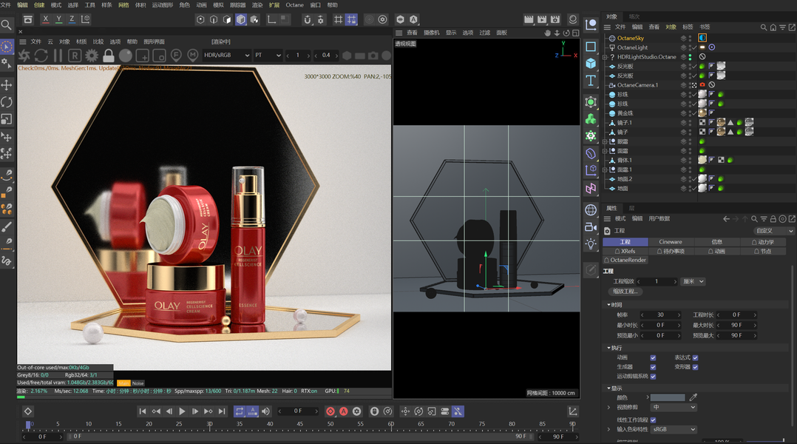Toggle visibility dots for HDRLightStudio.Octane

(690, 57)
